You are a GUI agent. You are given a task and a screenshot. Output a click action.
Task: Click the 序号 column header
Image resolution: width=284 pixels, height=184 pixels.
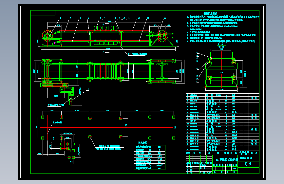point(188,153)
